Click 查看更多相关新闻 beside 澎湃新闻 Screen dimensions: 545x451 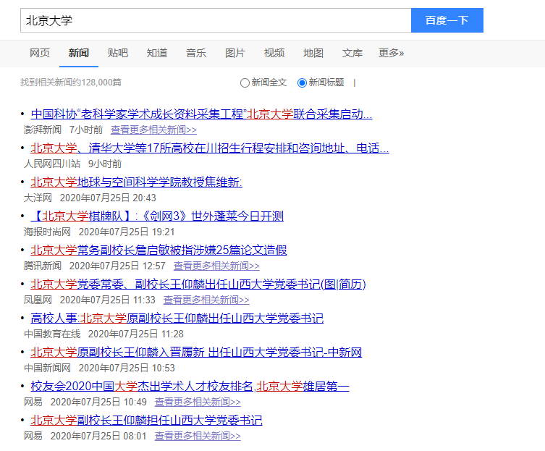pyautogui.click(x=153, y=130)
